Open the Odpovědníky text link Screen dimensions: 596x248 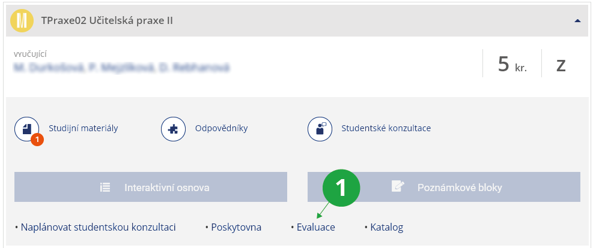click(222, 128)
